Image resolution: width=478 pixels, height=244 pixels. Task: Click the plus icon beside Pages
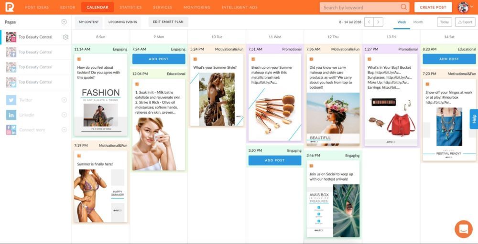tap(64, 22)
